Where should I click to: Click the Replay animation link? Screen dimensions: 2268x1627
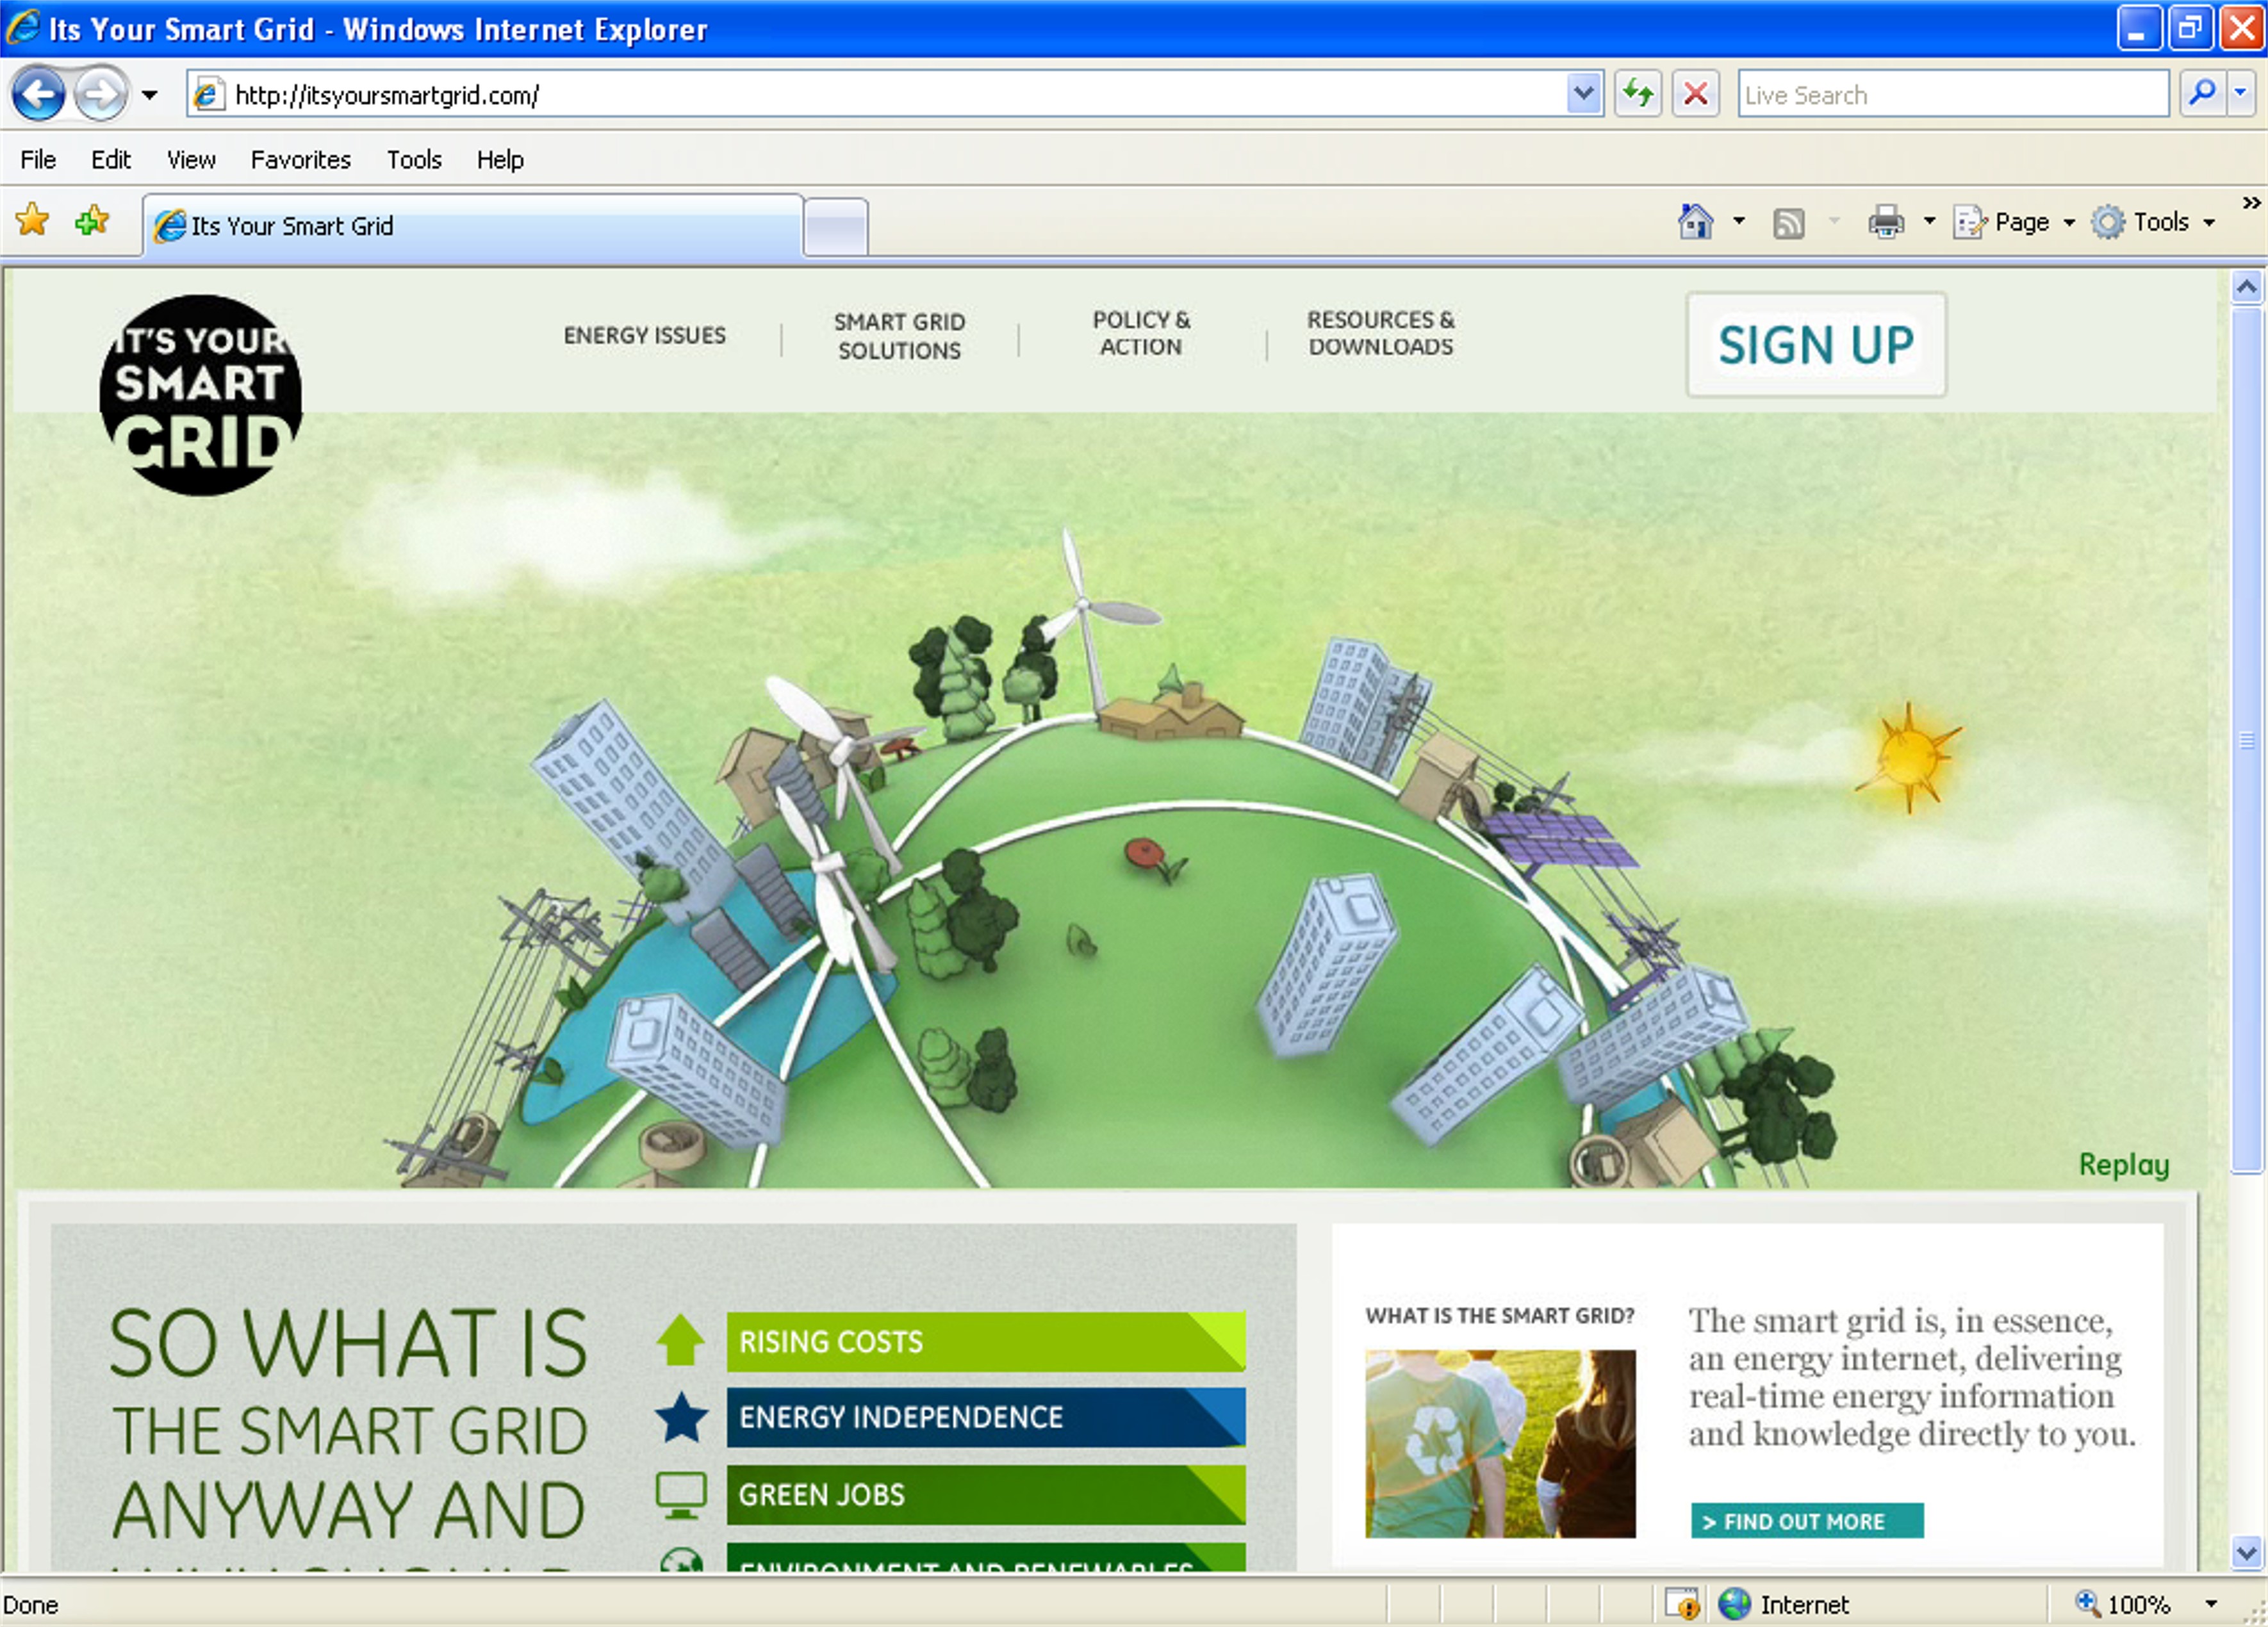click(2124, 1165)
